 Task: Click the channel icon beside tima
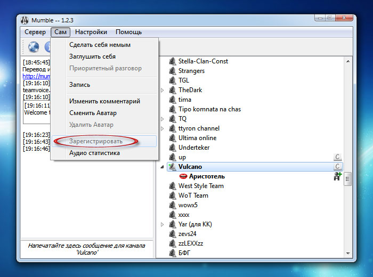(173, 100)
